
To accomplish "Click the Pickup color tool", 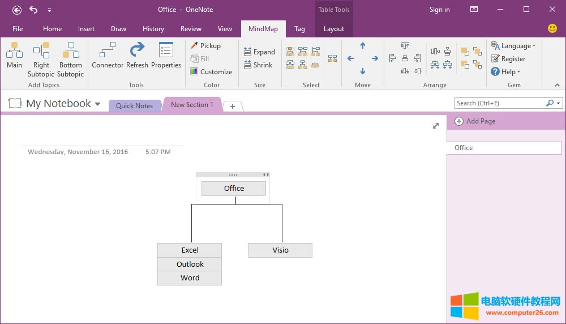I will tap(205, 46).
